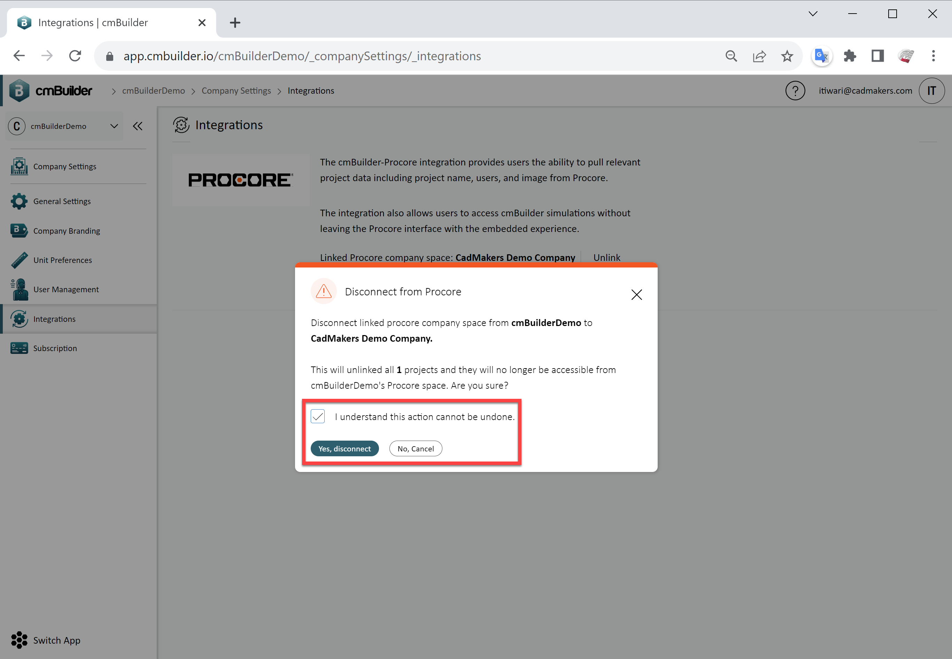Click the Unit Preferences ruler icon
Viewport: 952px width, 659px height.
tap(19, 260)
